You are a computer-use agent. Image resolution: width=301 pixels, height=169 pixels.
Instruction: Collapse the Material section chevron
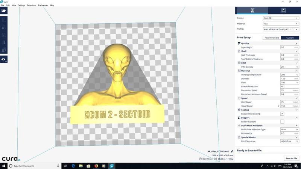click(x=296, y=71)
